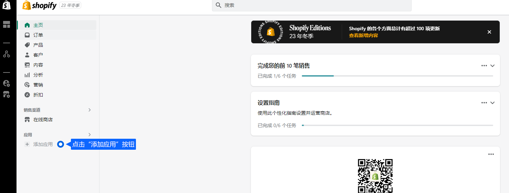Click the 分析 bar chart icon
Image resolution: width=509 pixels, height=193 pixels.
tap(27, 75)
